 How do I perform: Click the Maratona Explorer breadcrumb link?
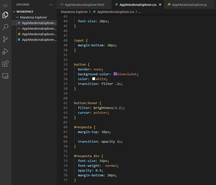74,12
